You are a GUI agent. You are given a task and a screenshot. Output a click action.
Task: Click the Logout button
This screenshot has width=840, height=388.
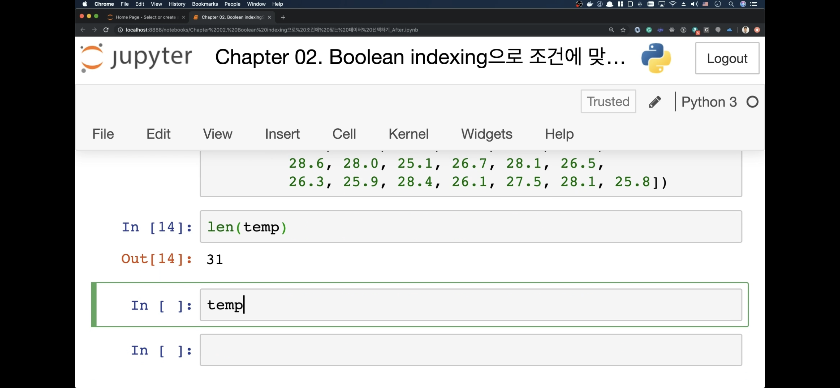[x=727, y=58]
